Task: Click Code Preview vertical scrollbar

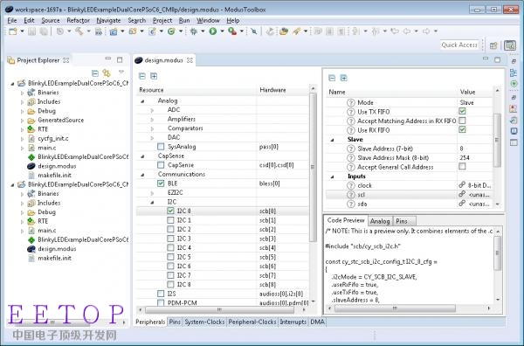Action: click(x=497, y=253)
